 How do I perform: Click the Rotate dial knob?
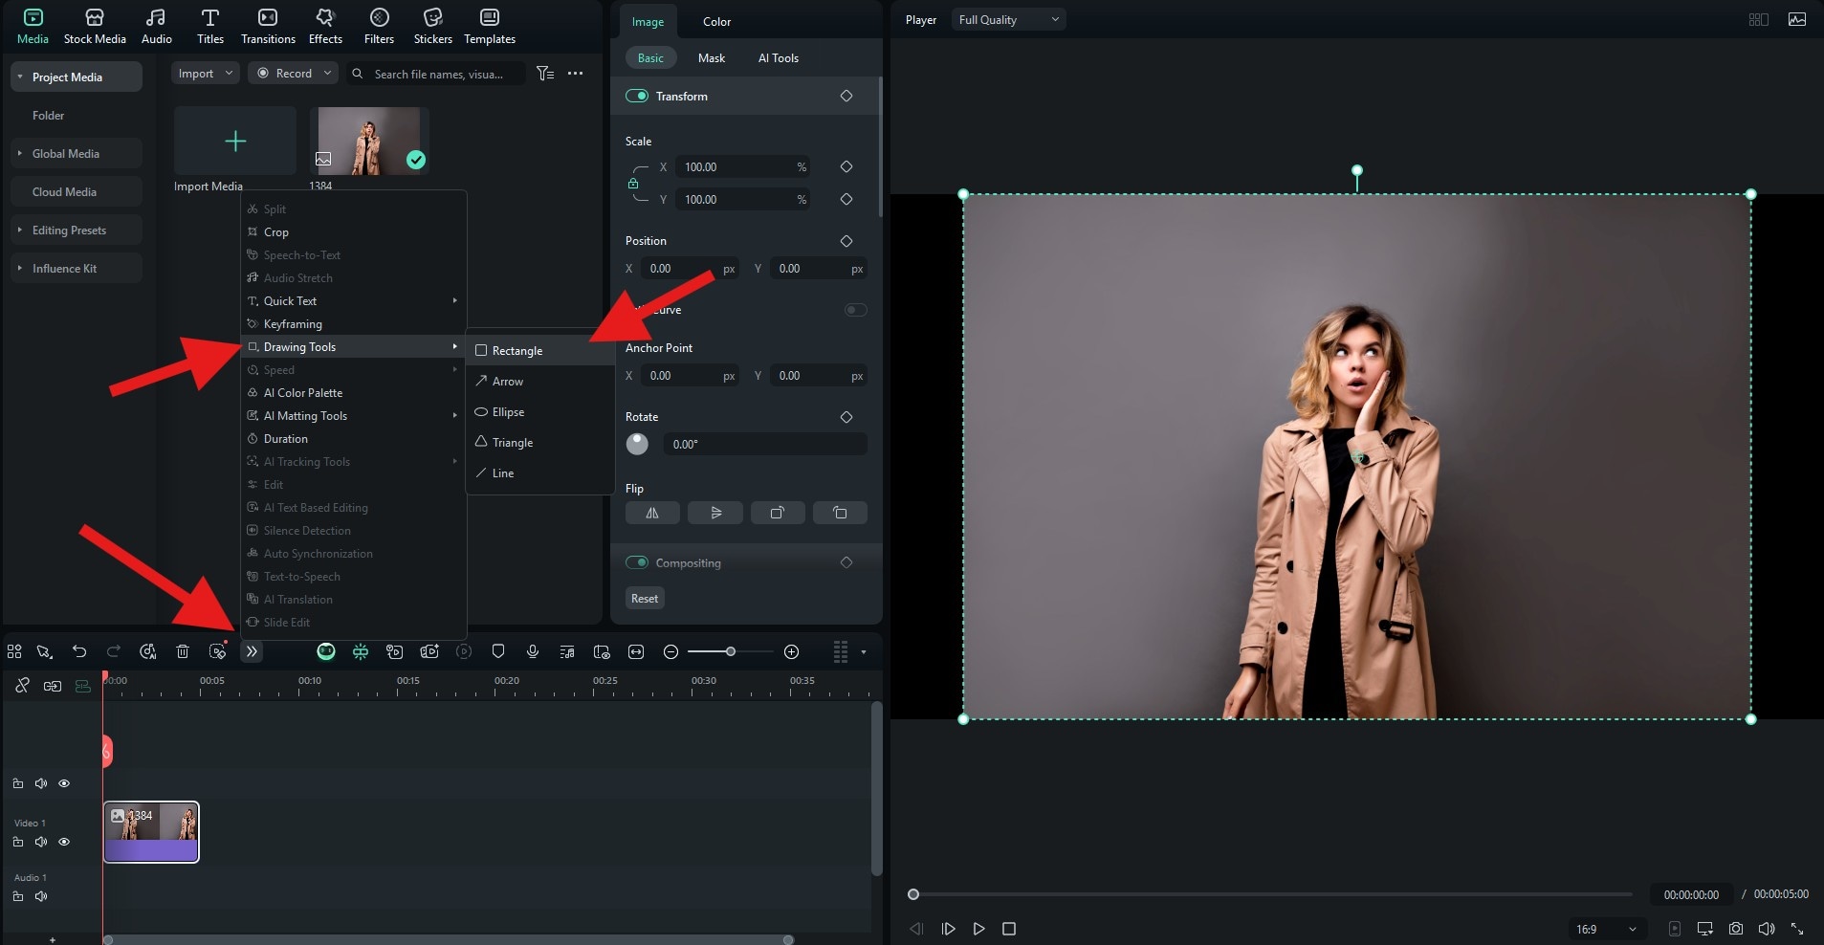point(637,444)
